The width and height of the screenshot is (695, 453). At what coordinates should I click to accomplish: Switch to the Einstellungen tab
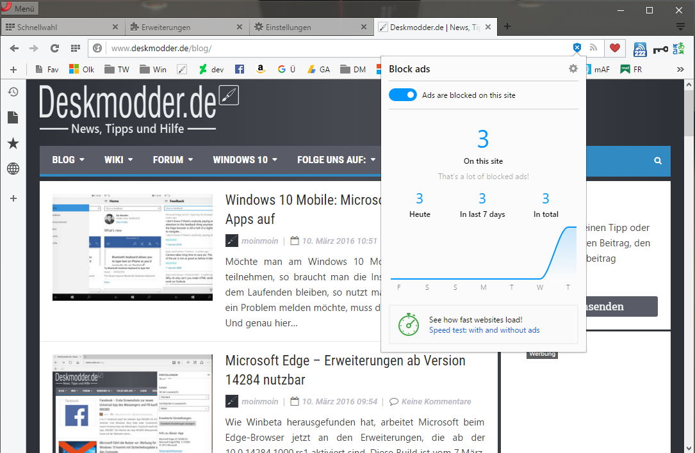(x=311, y=27)
